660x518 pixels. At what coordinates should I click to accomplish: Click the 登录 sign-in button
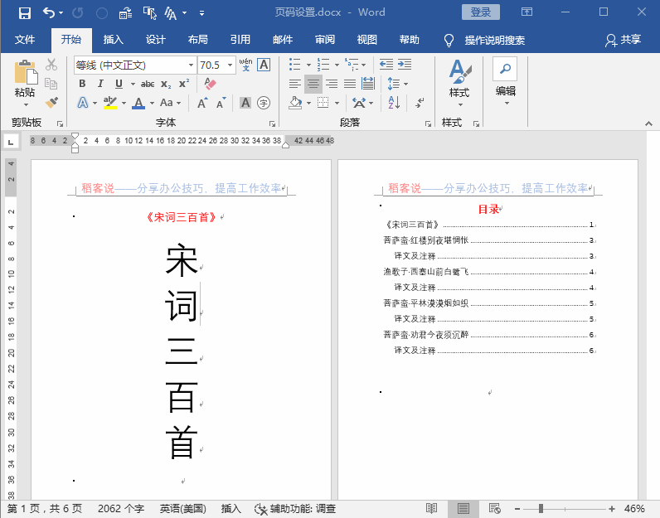point(481,12)
